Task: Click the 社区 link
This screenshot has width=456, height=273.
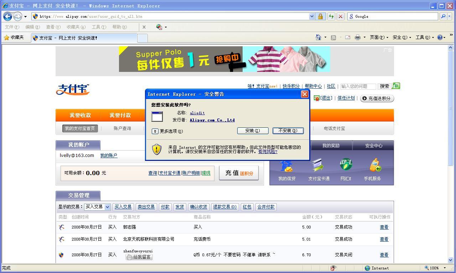Action: (x=331, y=86)
